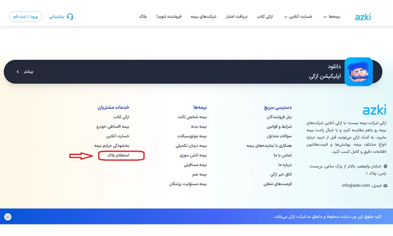Click the info@azki.com email address
The image size is (393, 236).
click(356, 185)
